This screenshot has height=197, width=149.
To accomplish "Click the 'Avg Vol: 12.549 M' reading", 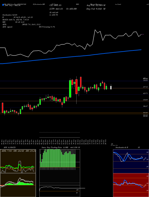I will click(96, 5).
